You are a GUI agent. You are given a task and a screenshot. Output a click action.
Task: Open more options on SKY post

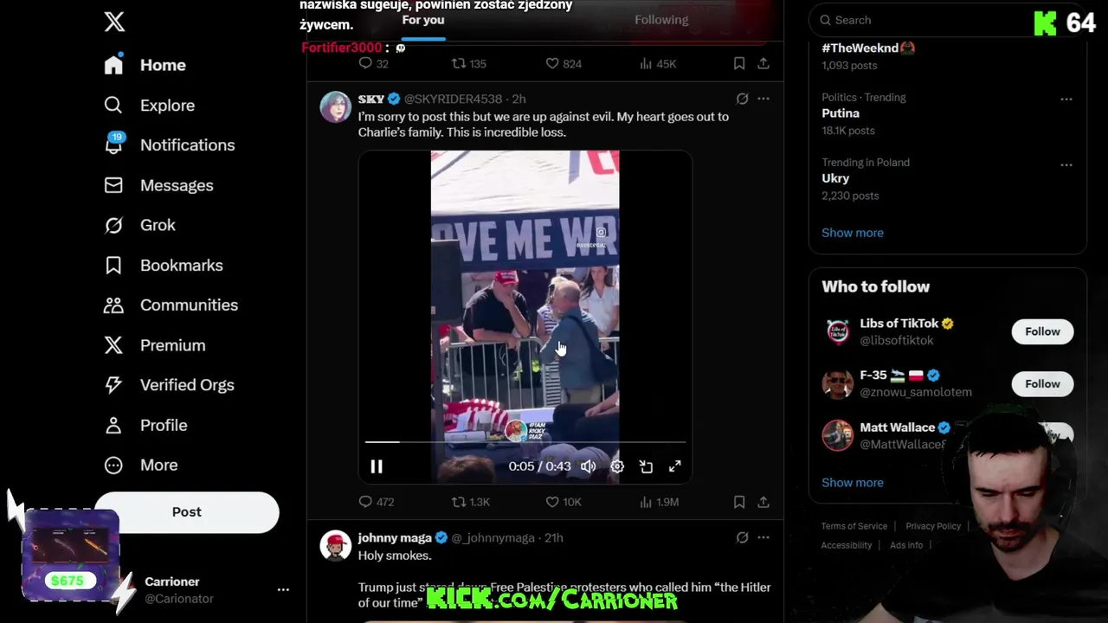coord(763,99)
